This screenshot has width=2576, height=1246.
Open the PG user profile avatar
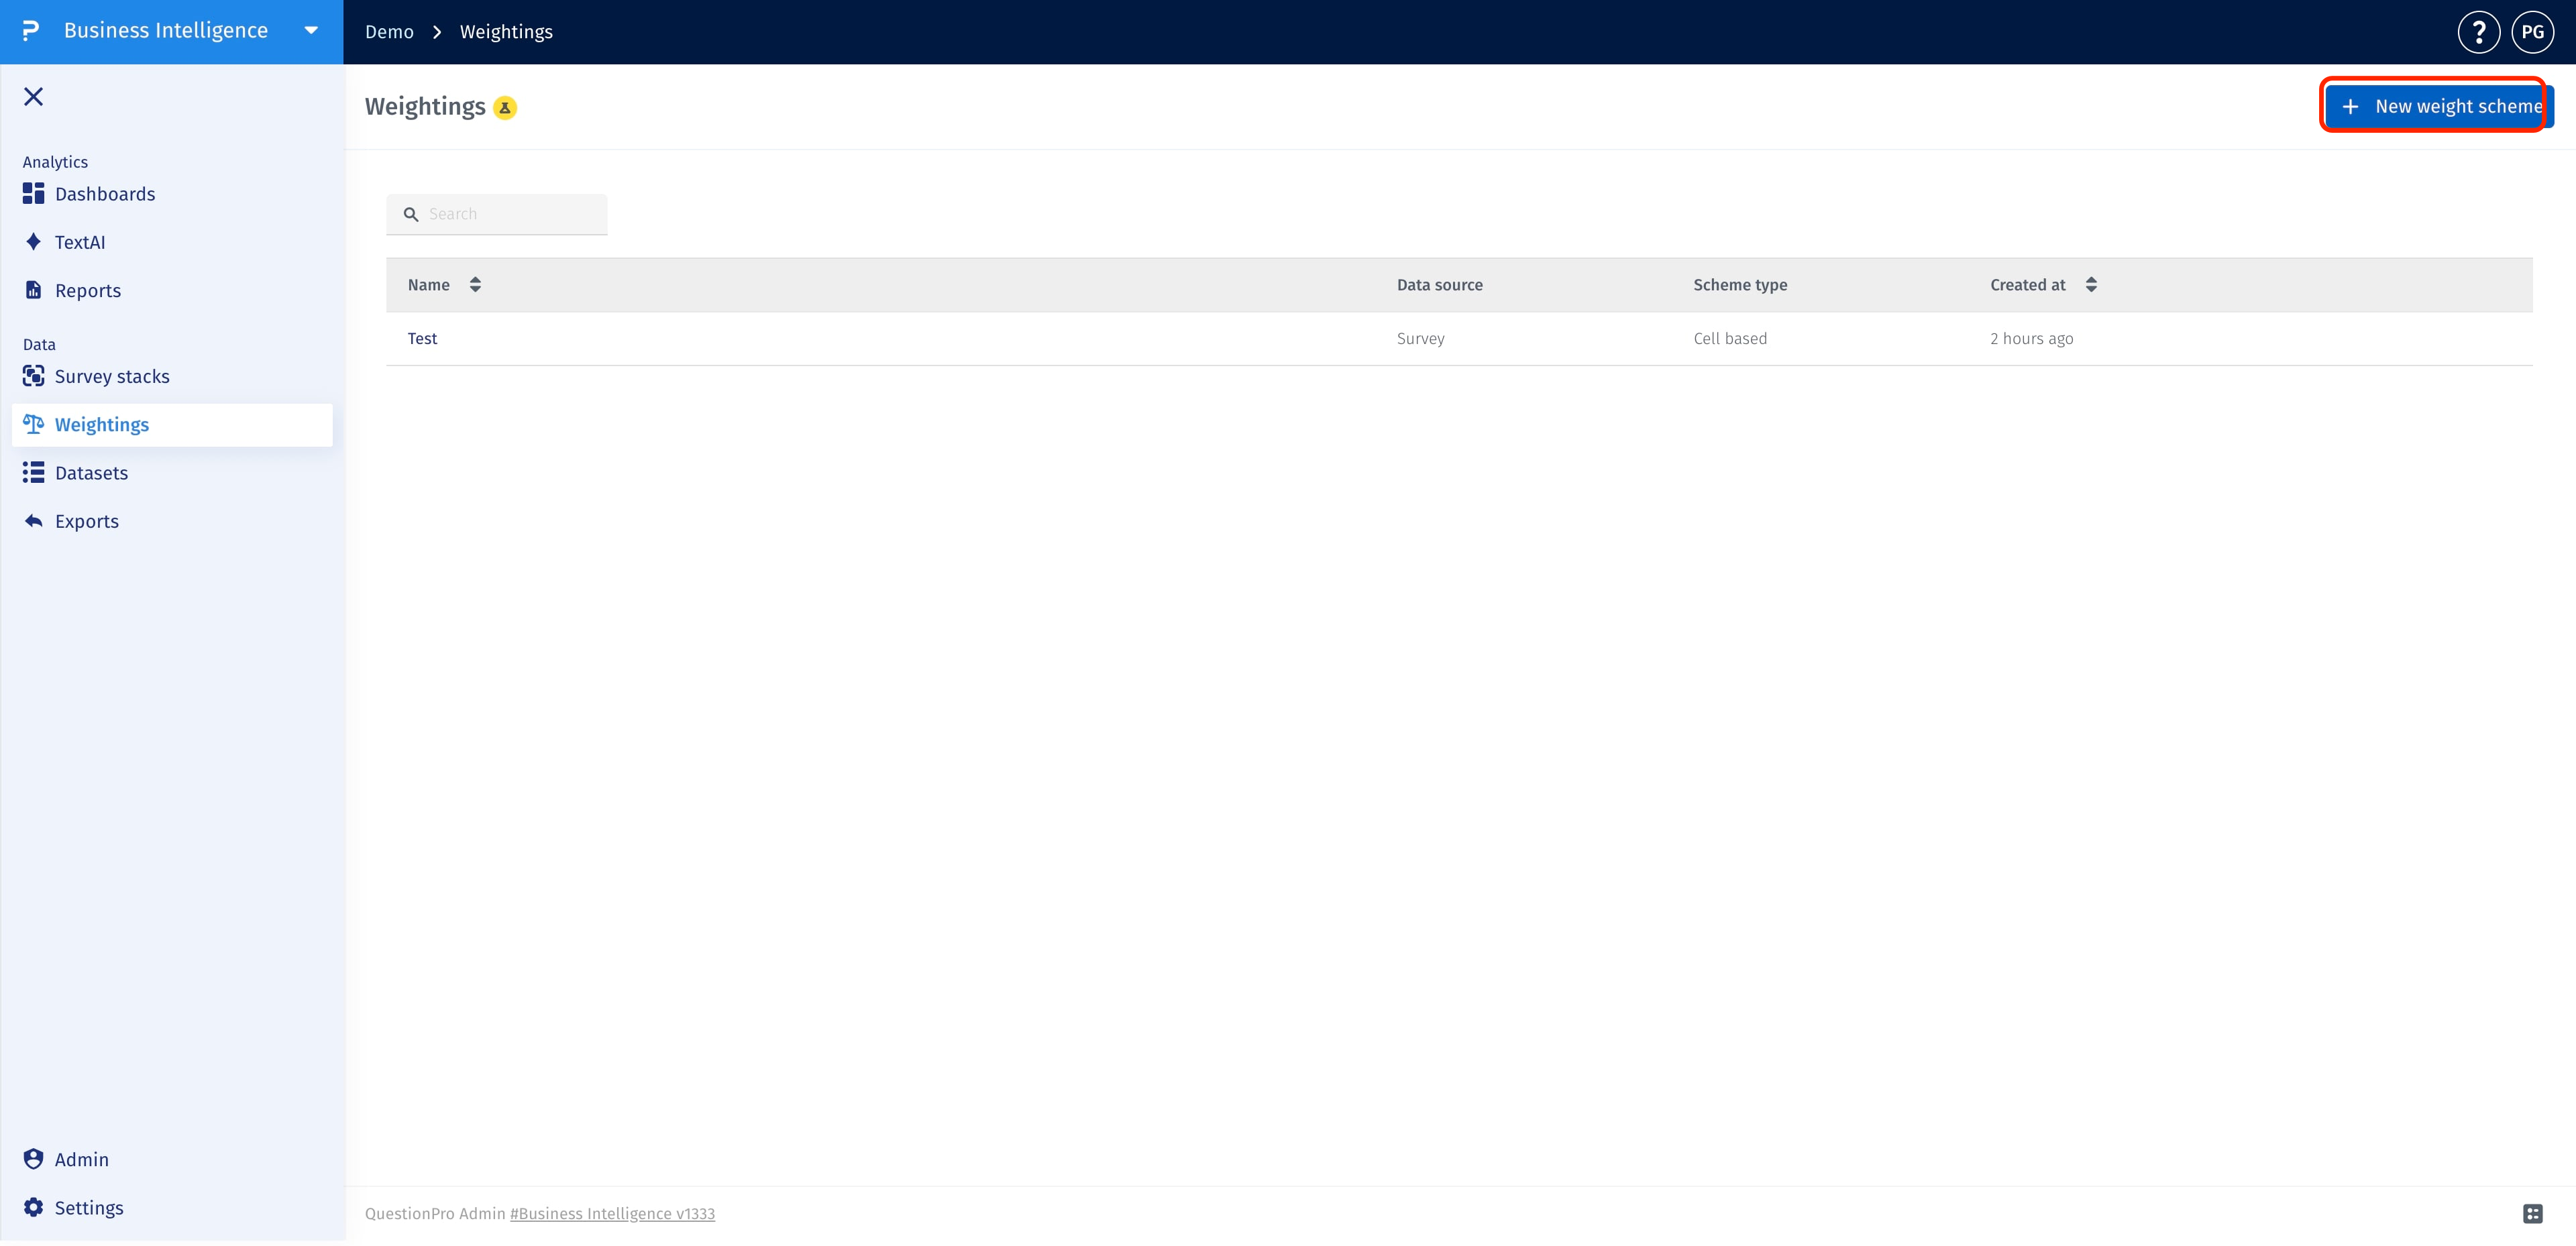(2532, 32)
